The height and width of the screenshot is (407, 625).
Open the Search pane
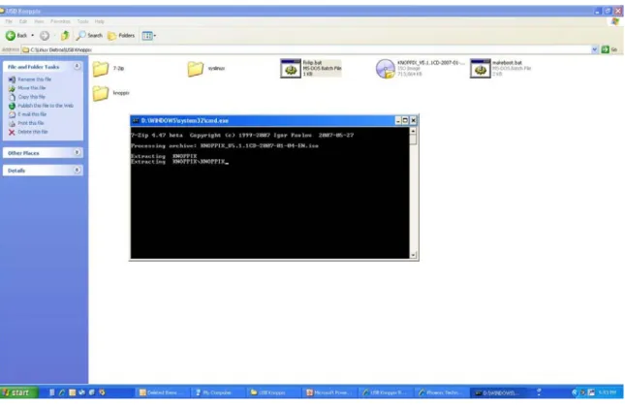89,36
